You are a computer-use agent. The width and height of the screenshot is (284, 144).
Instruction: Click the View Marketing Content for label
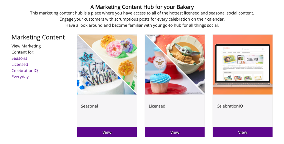pyautogui.click(x=26, y=49)
